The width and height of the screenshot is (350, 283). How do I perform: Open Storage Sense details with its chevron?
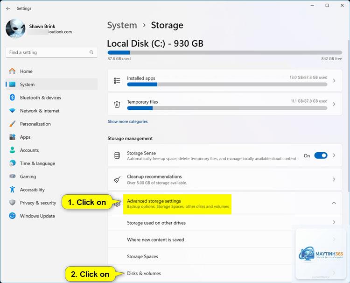tap(334, 156)
